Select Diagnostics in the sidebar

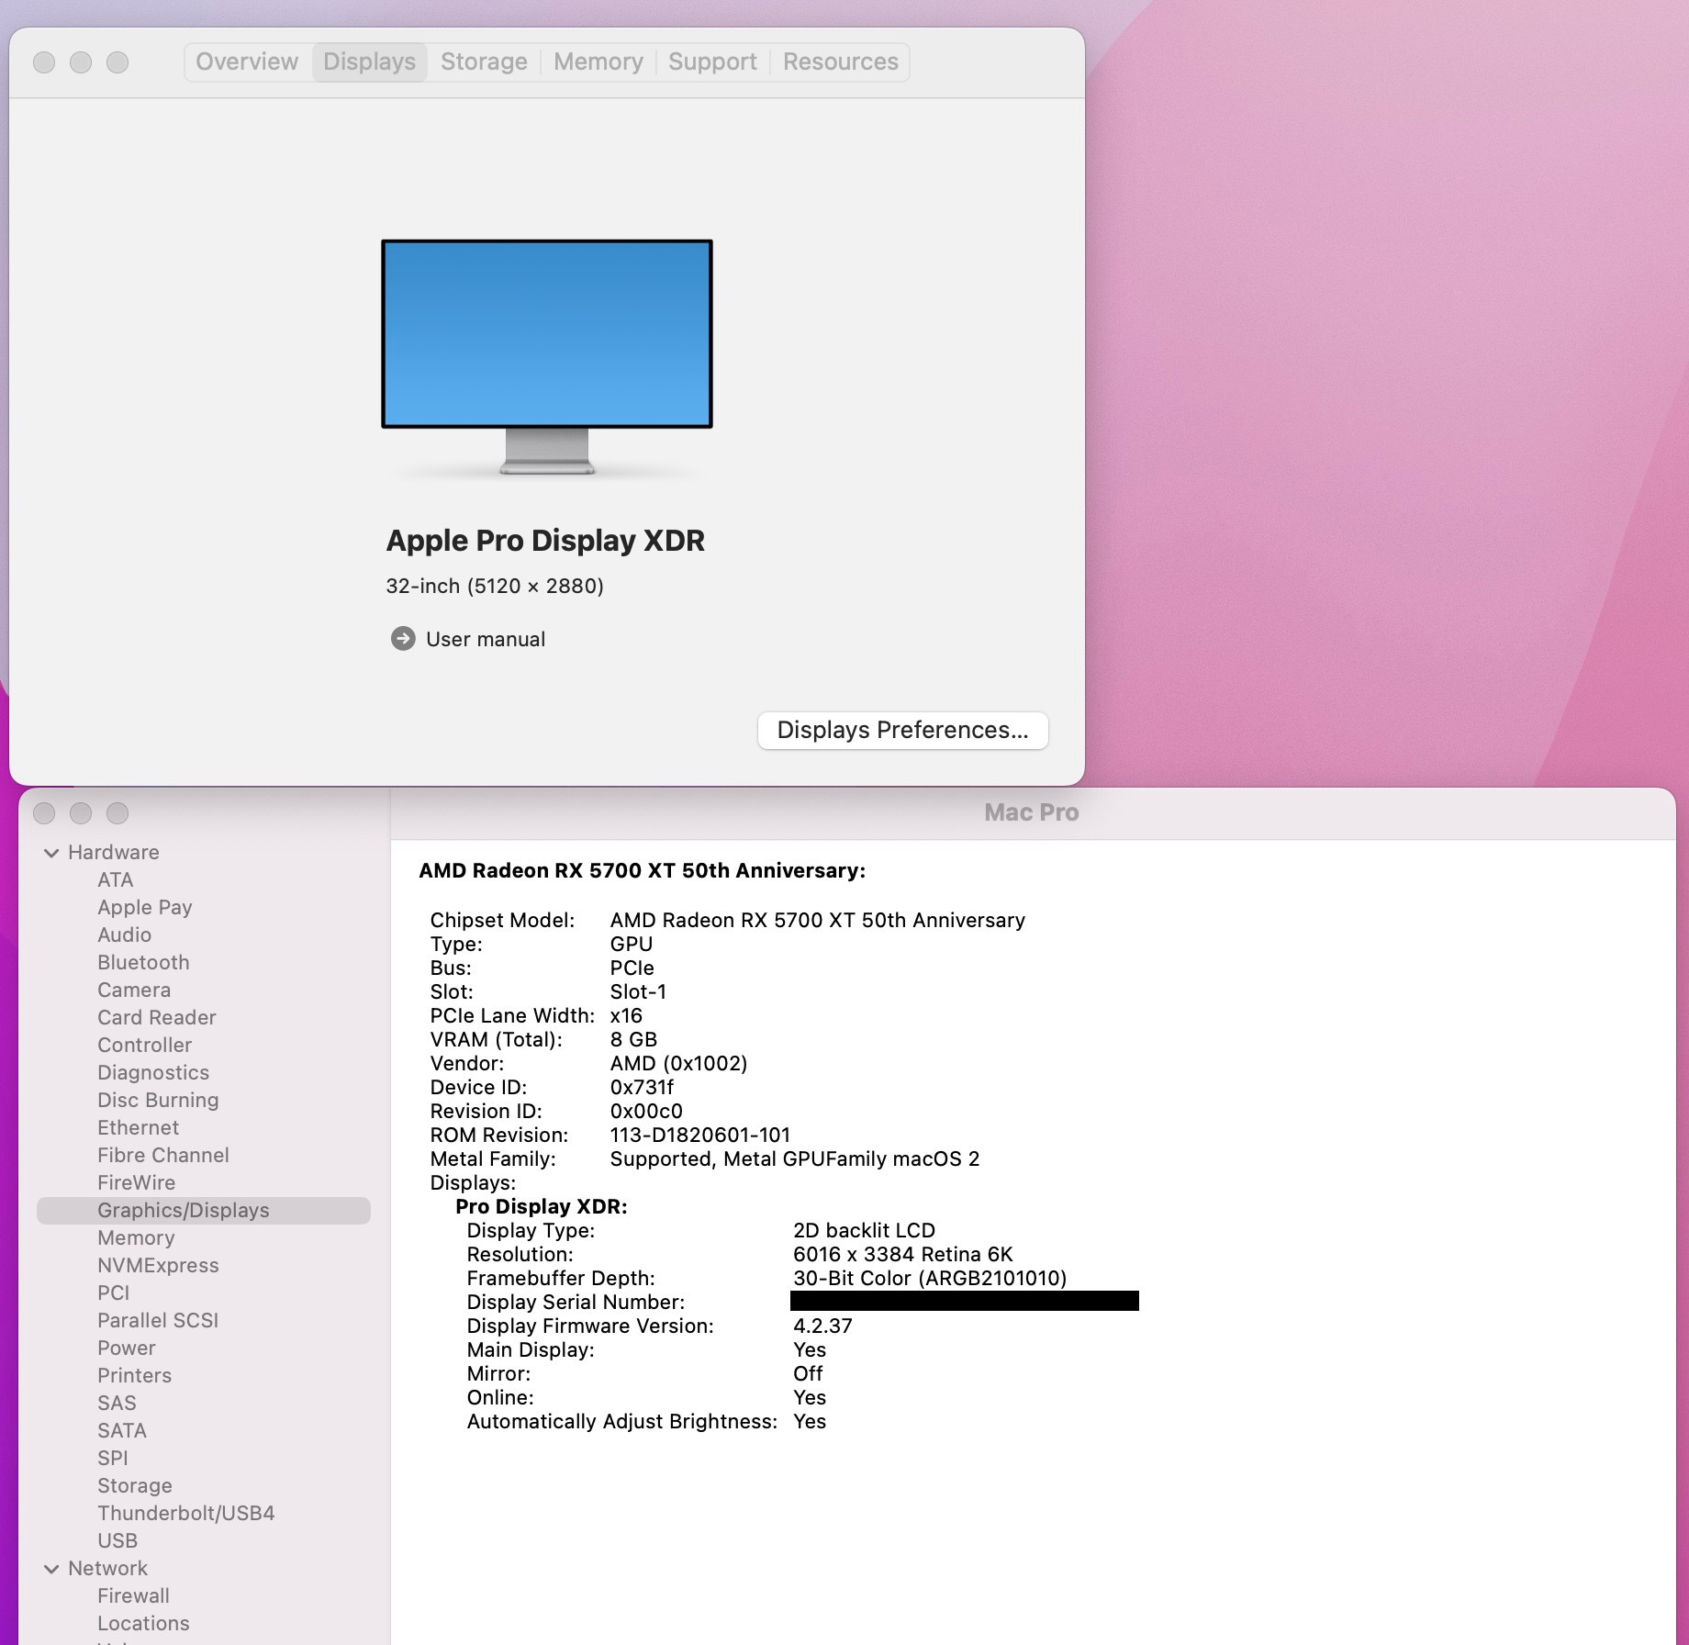[x=153, y=1072]
